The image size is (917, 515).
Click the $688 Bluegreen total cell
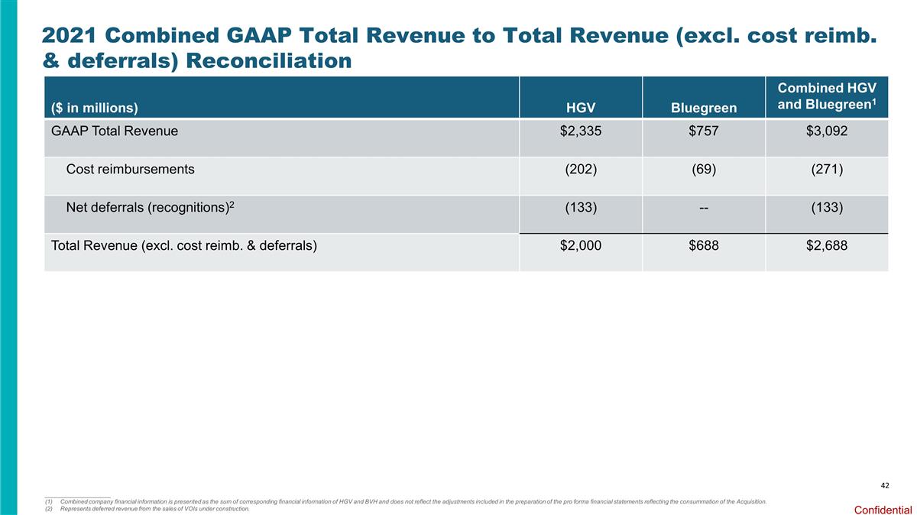click(x=703, y=245)
